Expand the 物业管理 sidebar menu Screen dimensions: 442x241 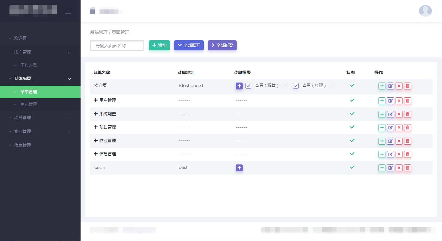(x=40, y=131)
